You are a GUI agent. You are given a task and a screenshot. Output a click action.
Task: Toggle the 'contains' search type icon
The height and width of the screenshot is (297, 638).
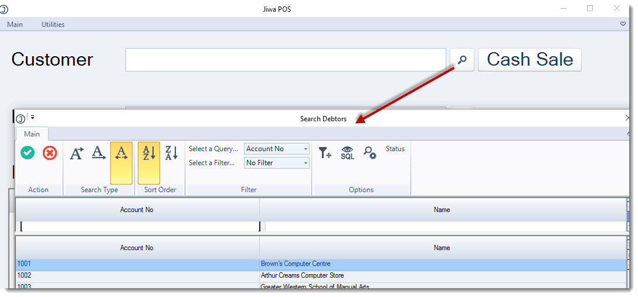121,162
